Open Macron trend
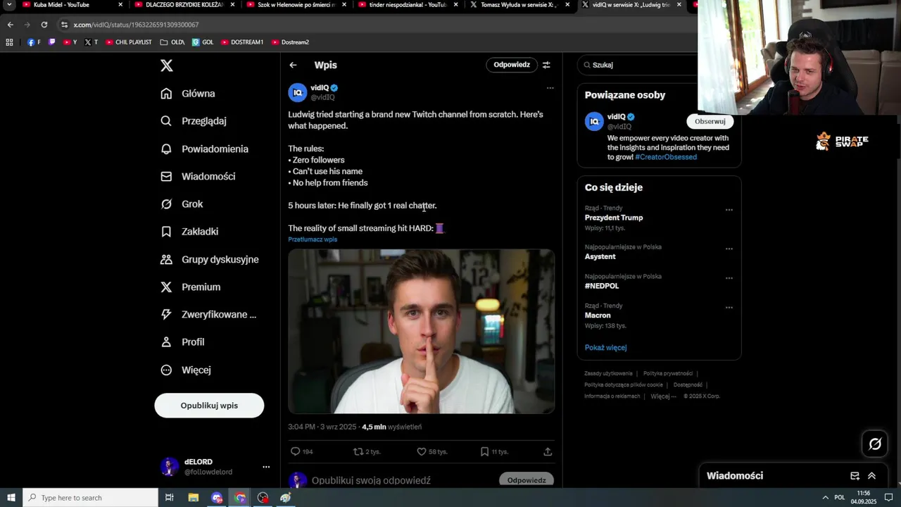The height and width of the screenshot is (507, 901). [x=598, y=315]
